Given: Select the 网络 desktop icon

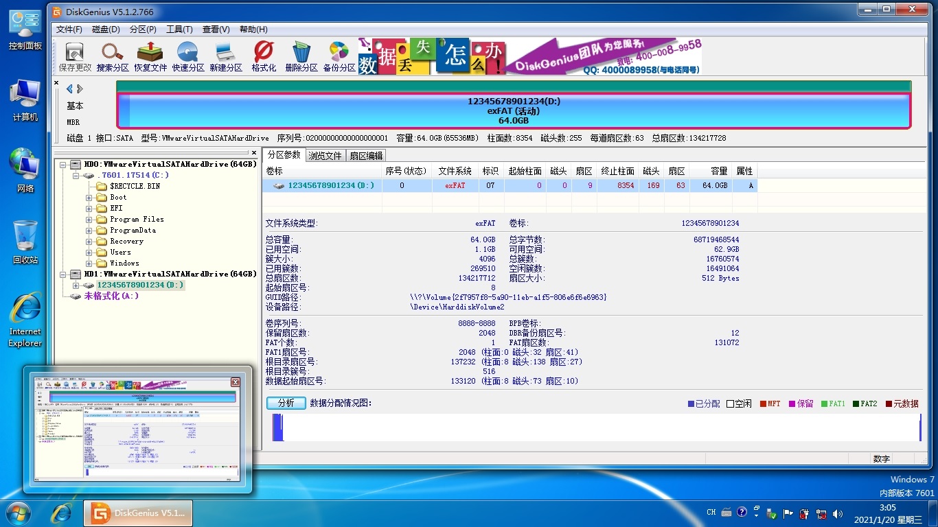Looking at the screenshot, I should pyautogui.click(x=25, y=170).
